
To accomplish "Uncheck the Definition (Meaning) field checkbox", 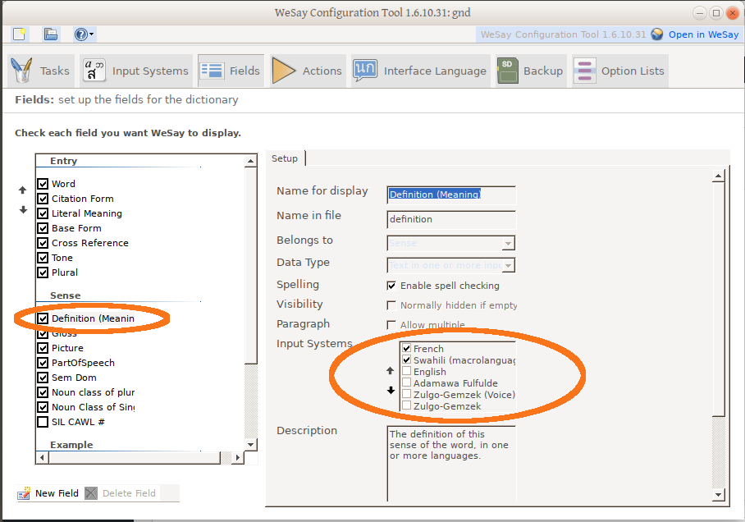I will (43, 318).
